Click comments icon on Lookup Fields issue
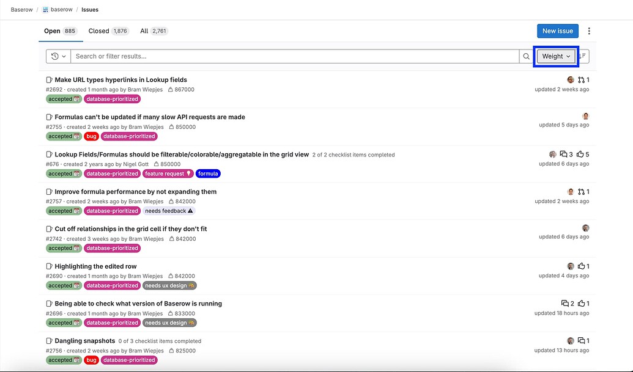 [563, 155]
